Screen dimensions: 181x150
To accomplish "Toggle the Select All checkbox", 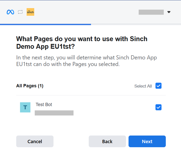I will [158, 86].
